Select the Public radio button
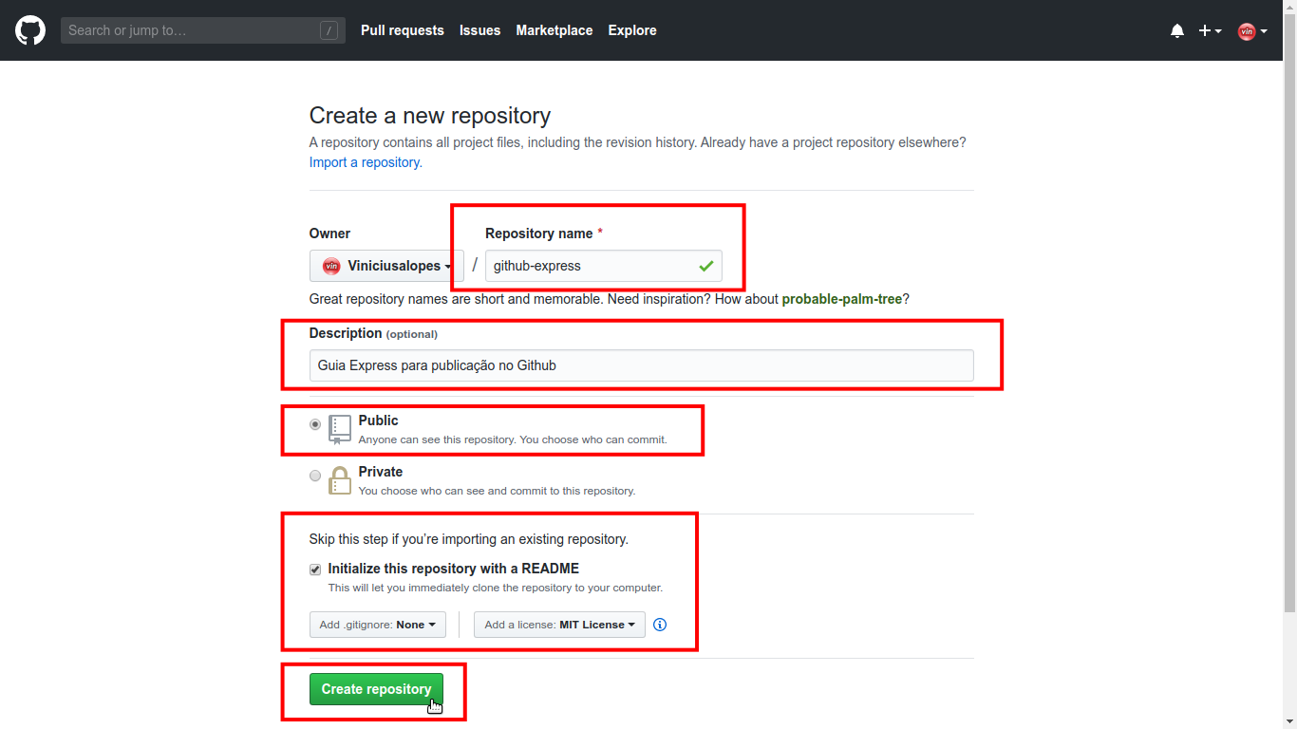Viewport: 1297px width, 729px height. pos(315,424)
